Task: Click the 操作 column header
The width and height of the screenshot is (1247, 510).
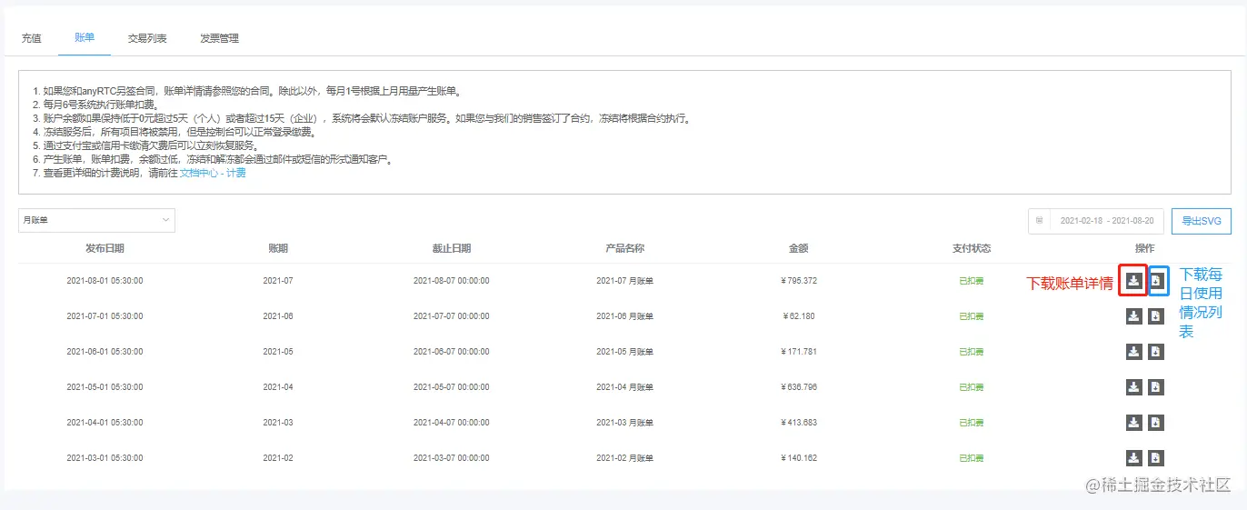Action: pos(1144,248)
